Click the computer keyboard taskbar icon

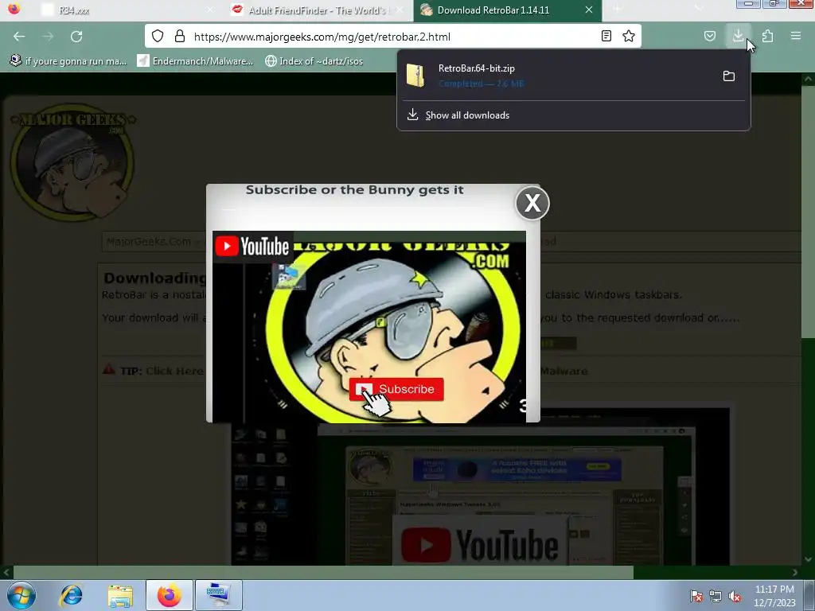tap(218, 595)
